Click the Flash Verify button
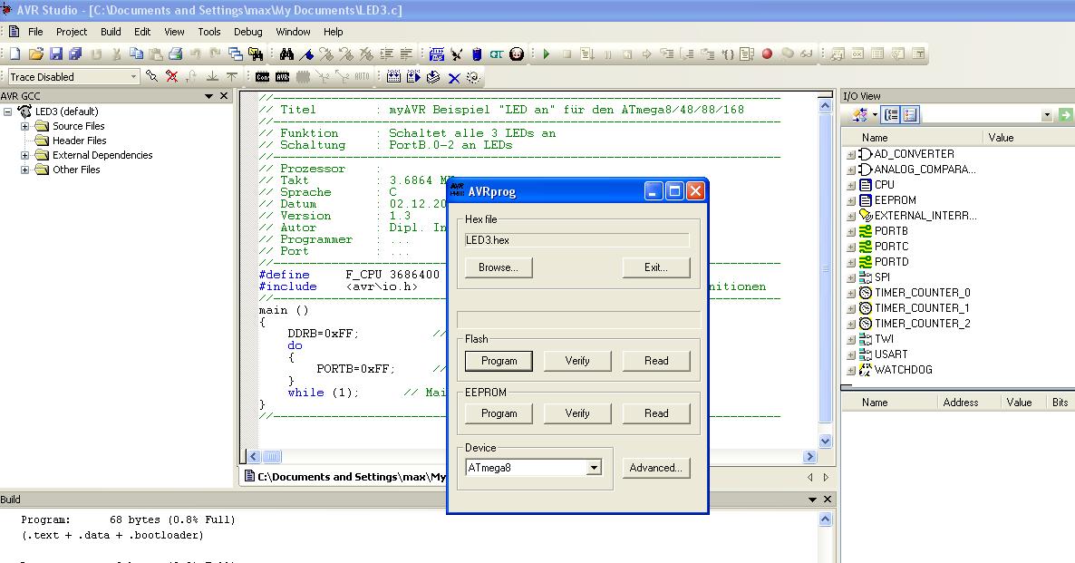Viewport: 1075px width, 563px height. 577,361
